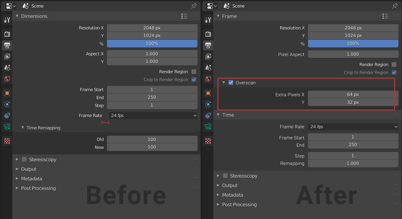This screenshot has width=402, height=219.
Task: Open Object properties tab in After panel
Action: [x=208, y=93]
